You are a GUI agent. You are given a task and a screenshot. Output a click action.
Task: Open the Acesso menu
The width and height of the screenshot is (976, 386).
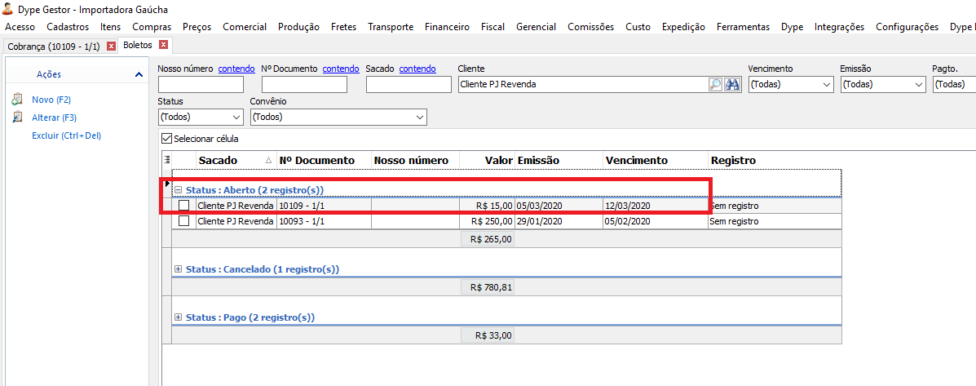pyautogui.click(x=20, y=27)
